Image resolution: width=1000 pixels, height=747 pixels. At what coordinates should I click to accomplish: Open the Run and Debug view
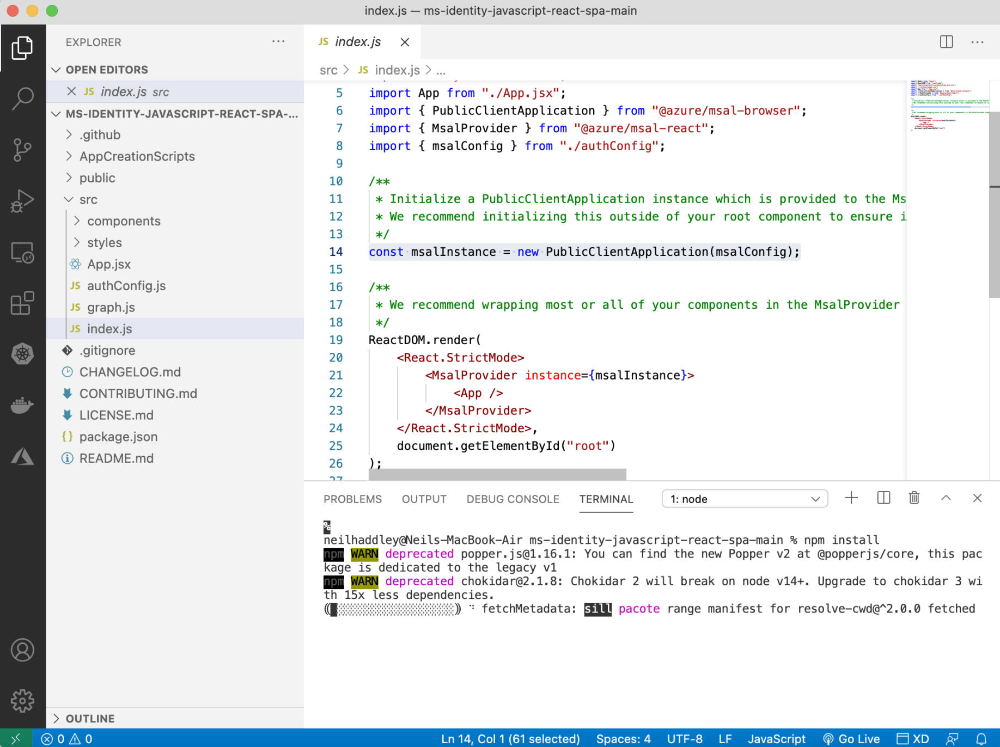point(22,201)
